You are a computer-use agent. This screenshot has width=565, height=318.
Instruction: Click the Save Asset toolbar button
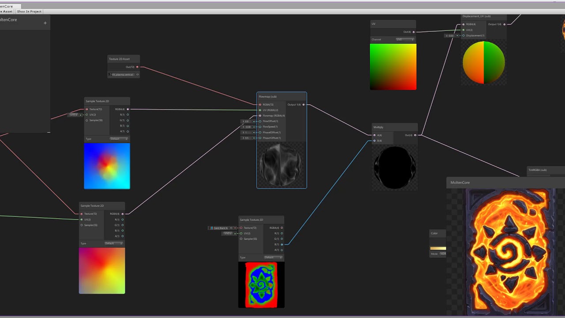[x=7, y=11]
